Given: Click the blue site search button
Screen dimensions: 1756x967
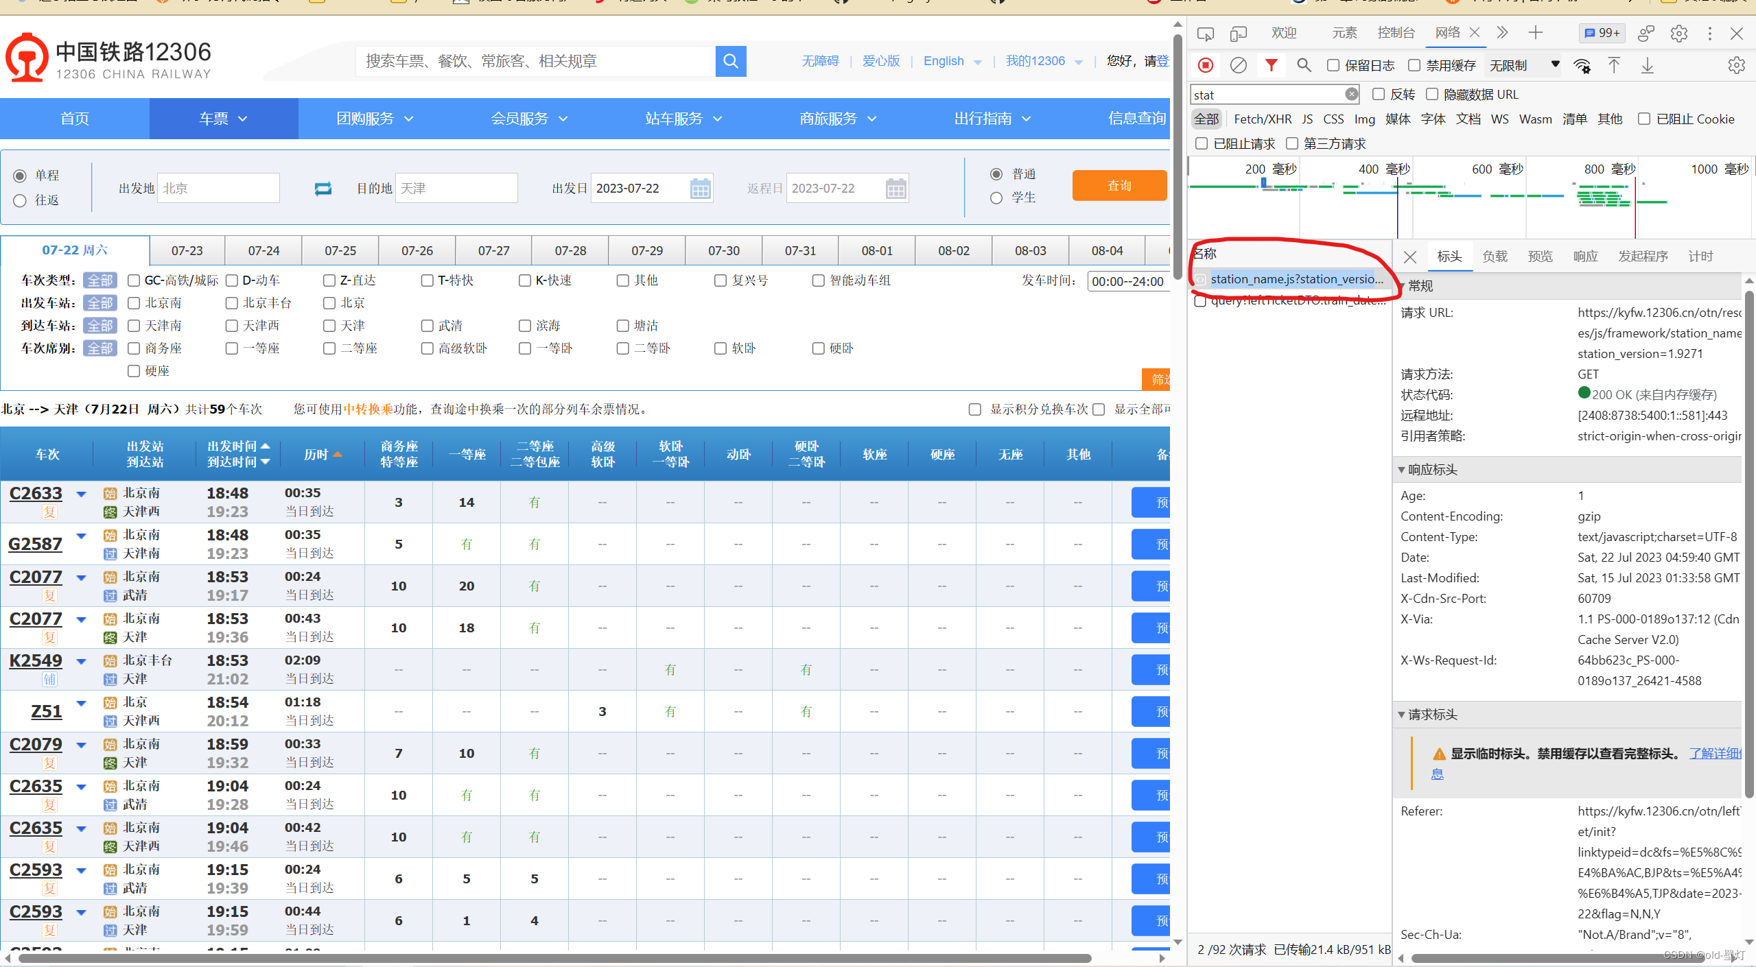Looking at the screenshot, I should [731, 61].
